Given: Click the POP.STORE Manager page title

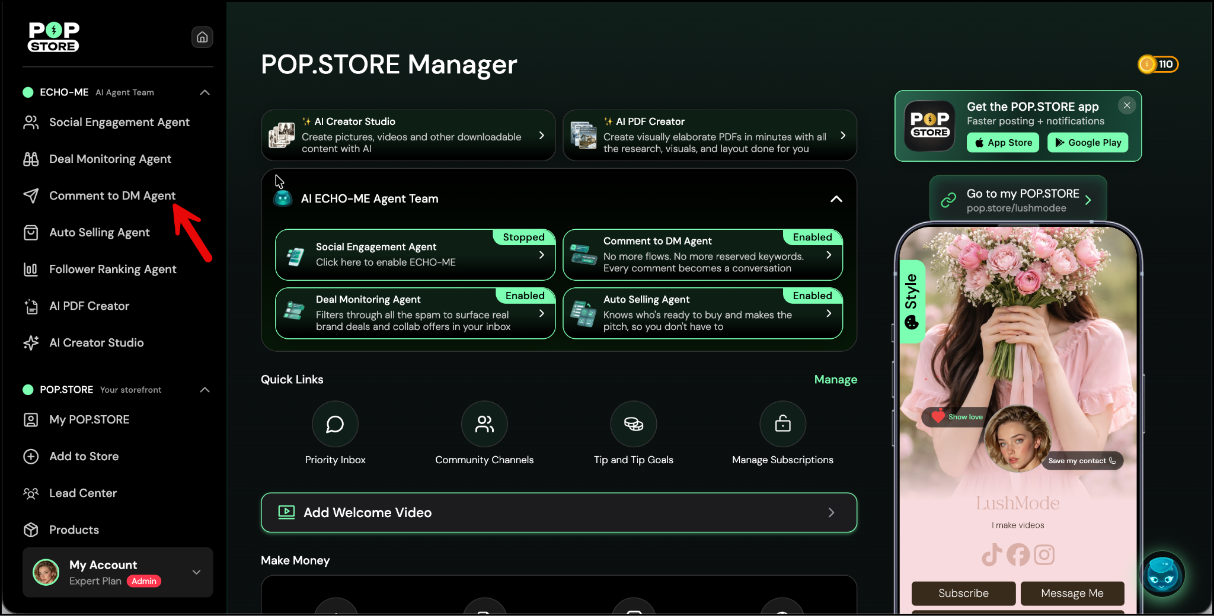Looking at the screenshot, I should point(389,65).
